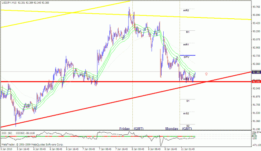Click the 7 Jan 08:45 time label

coord(106,149)
